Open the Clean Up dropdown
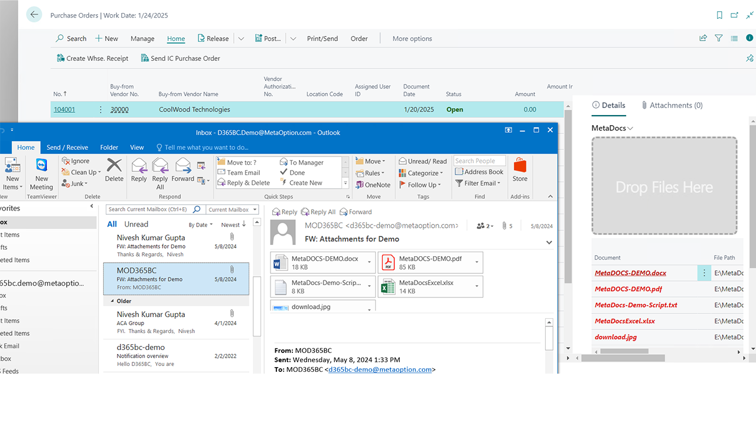 pos(80,172)
